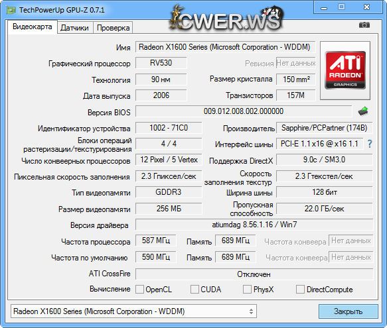
Task: Click the GDDR3 memory type value
Action: (x=169, y=192)
